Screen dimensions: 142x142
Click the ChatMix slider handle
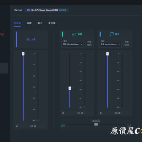click(x=96, y=124)
